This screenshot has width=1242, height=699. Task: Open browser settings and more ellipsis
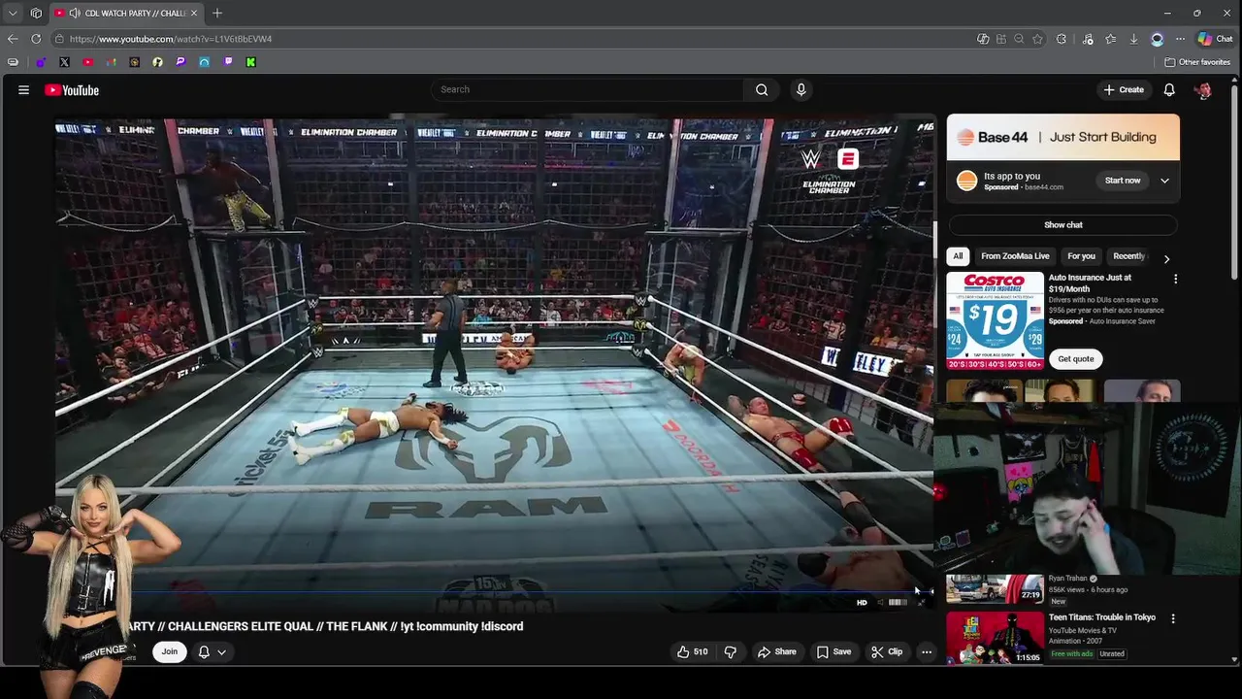(x=1180, y=39)
